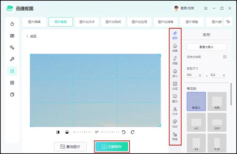Click the 重选图片 button

click(x=70, y=147)
